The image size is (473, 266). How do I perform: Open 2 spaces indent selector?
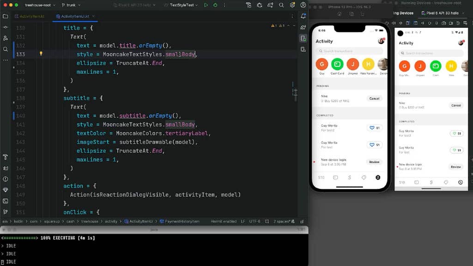[x=282, y=221]
